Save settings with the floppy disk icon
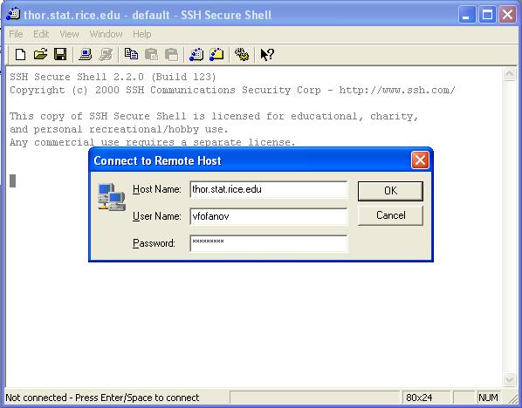Image resolution: width=522 pixels, height=408 pixels. click(x=60, y=55)
